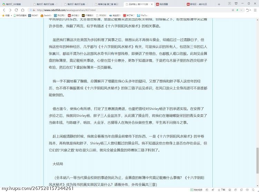The height and width of the screenshot is (192, 259).
Task: Click the paragraph beginning 借古鉴今
Action: point(128,116)
